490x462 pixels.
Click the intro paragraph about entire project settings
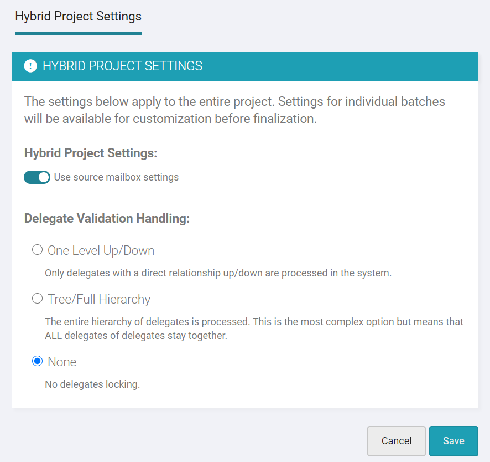[234, 110]
